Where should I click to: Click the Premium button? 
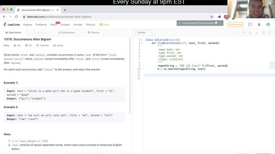point(235,25)
